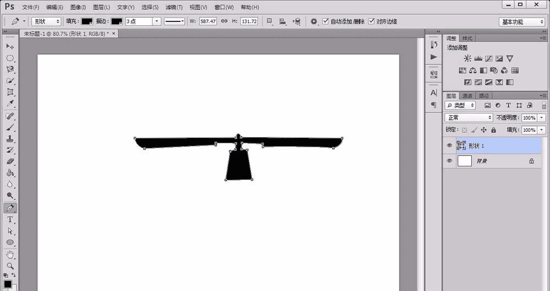Screen dimensions: 550x291
Task: Select the Crop tool
Action: [x=10, y=92]
